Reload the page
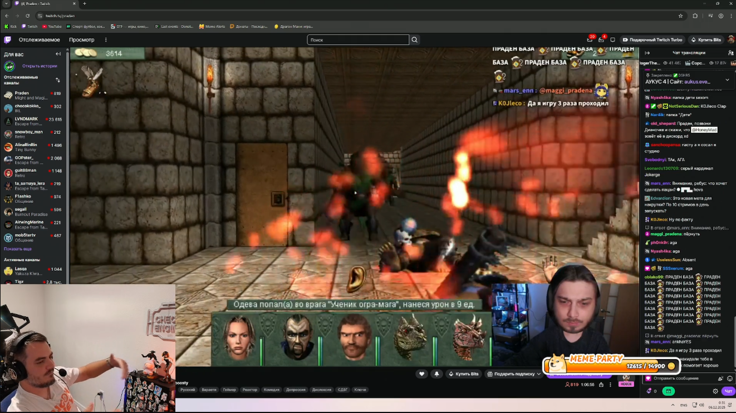Image resolution: width=736 pixels, height=413 pixels. 27,16
